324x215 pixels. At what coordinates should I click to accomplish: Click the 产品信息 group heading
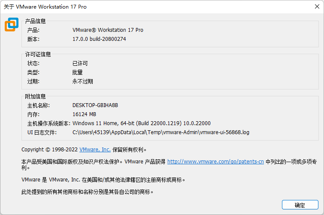pyautogui.click(x=35, y=21)
